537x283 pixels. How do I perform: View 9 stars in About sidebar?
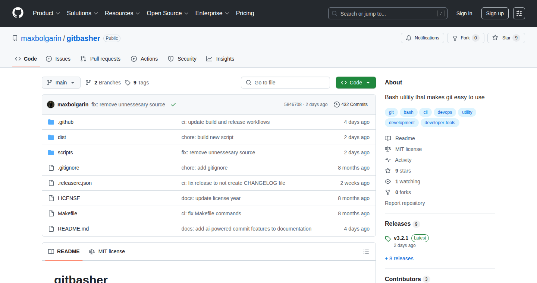[x=398, y=171]
